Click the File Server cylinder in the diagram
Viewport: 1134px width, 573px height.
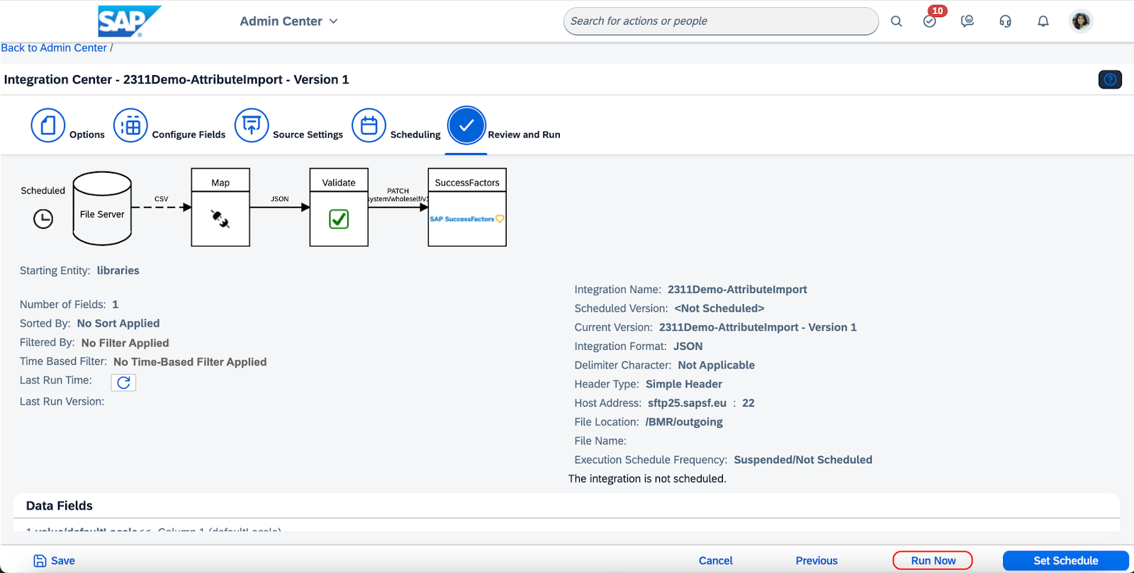(x=102, y=208)
